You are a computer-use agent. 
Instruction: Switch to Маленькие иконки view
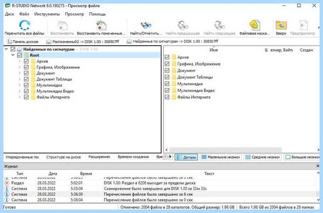coord(221,157)
